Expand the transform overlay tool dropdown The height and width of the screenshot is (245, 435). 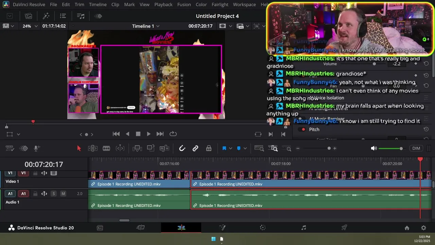click(18, 134)
